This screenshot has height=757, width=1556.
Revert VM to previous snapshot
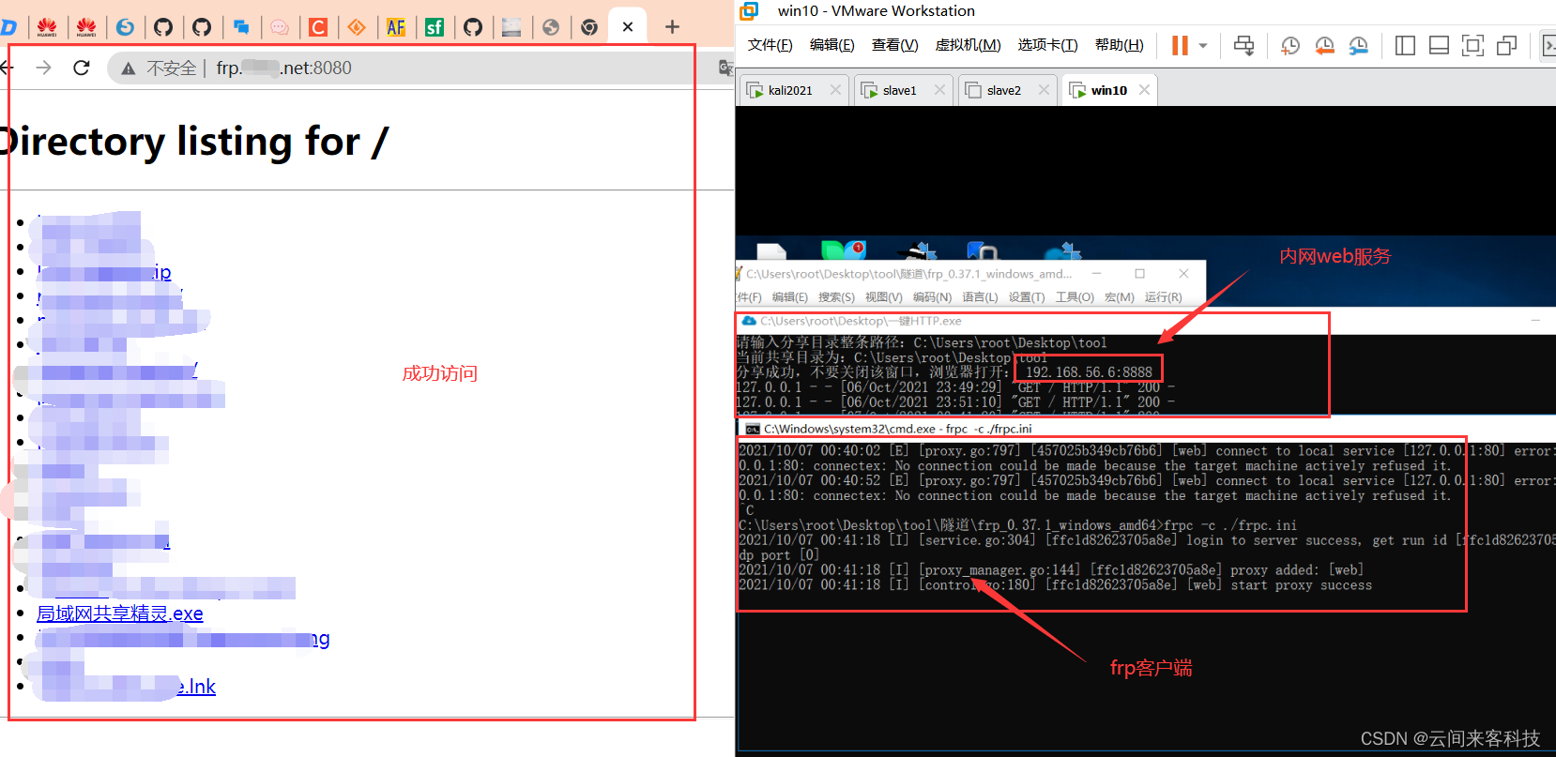(x=1324, y=45)
